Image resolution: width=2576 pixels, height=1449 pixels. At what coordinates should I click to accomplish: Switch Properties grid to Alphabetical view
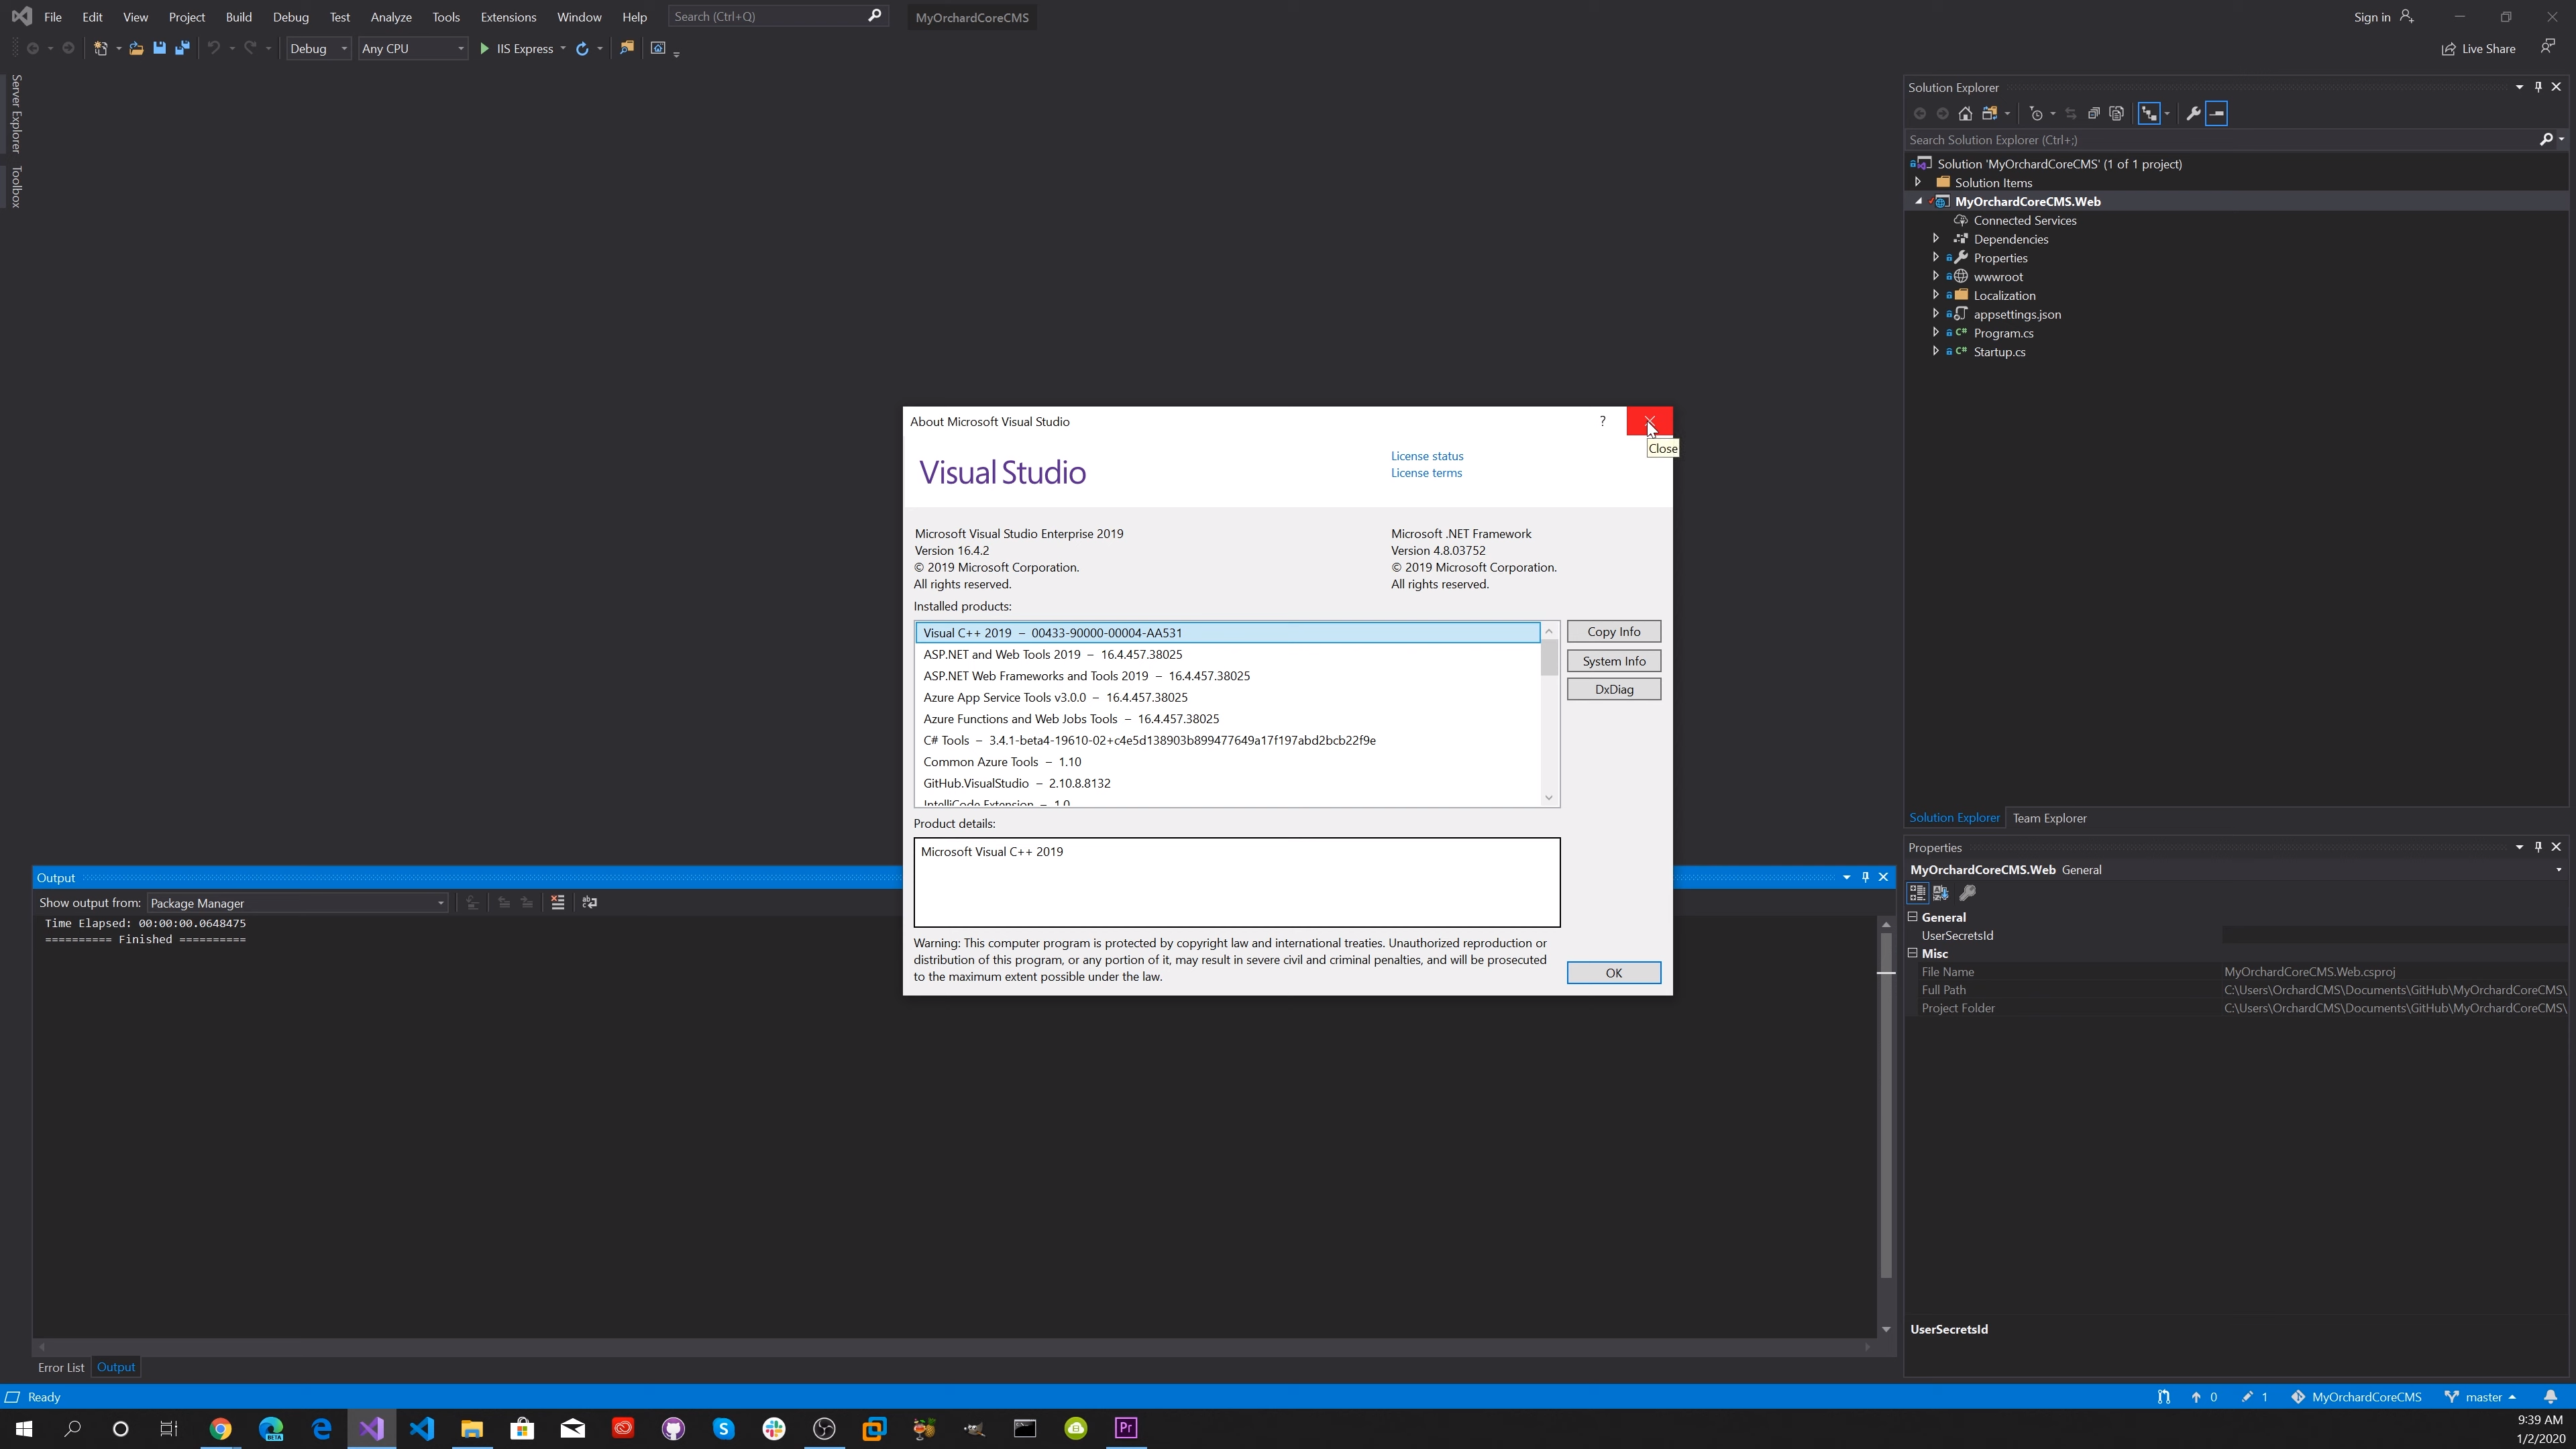click(1941, 893)
